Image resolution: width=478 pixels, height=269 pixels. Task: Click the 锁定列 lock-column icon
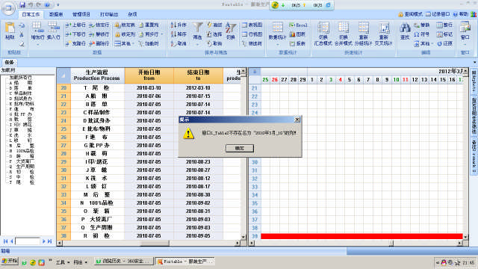(117, 34)
